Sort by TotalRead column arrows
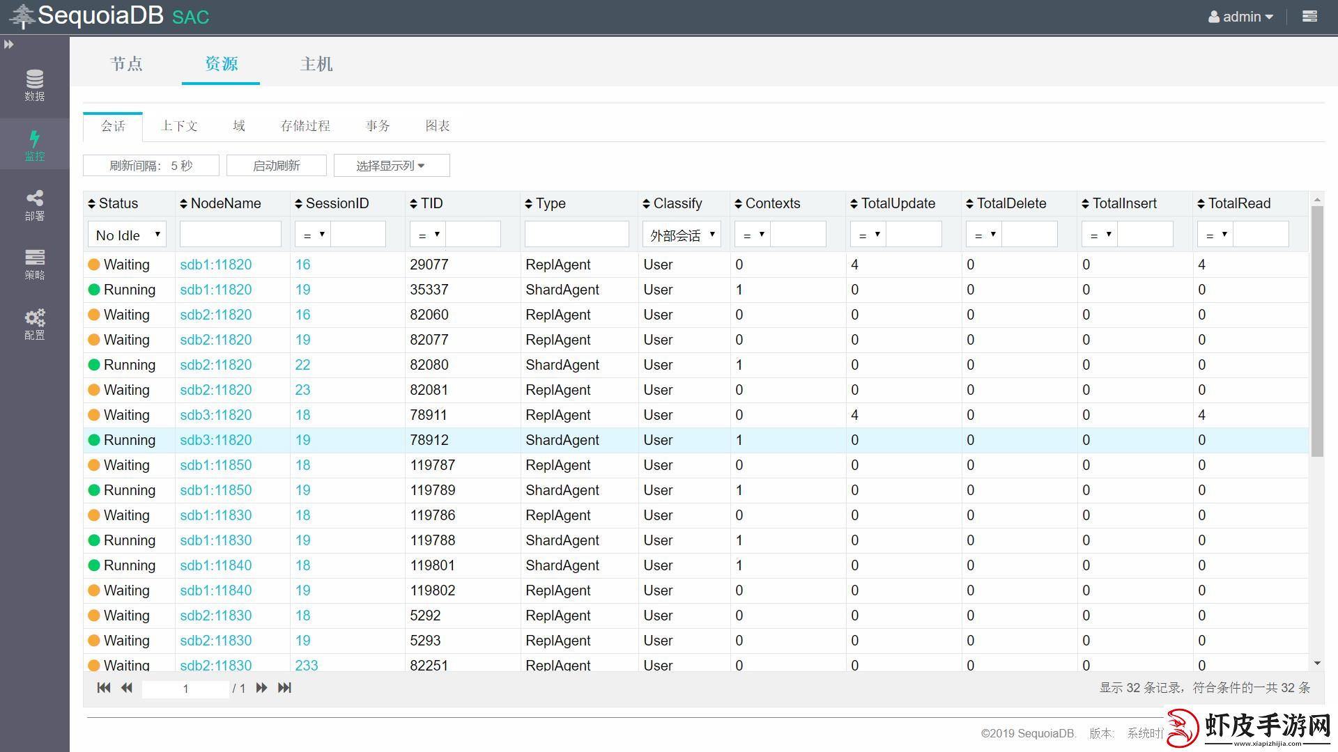Viewport: 1338px width, 752px height. coord(1201,204)
